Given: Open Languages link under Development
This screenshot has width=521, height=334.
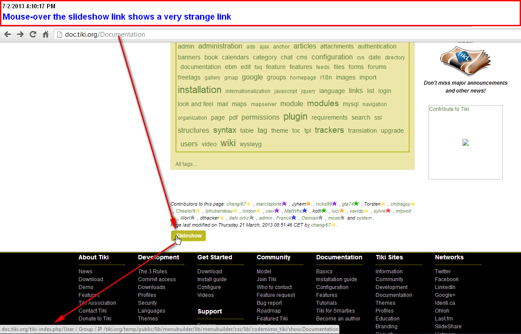Looking at the screenshot, I should pyautogui.click(x=152, y=311).
